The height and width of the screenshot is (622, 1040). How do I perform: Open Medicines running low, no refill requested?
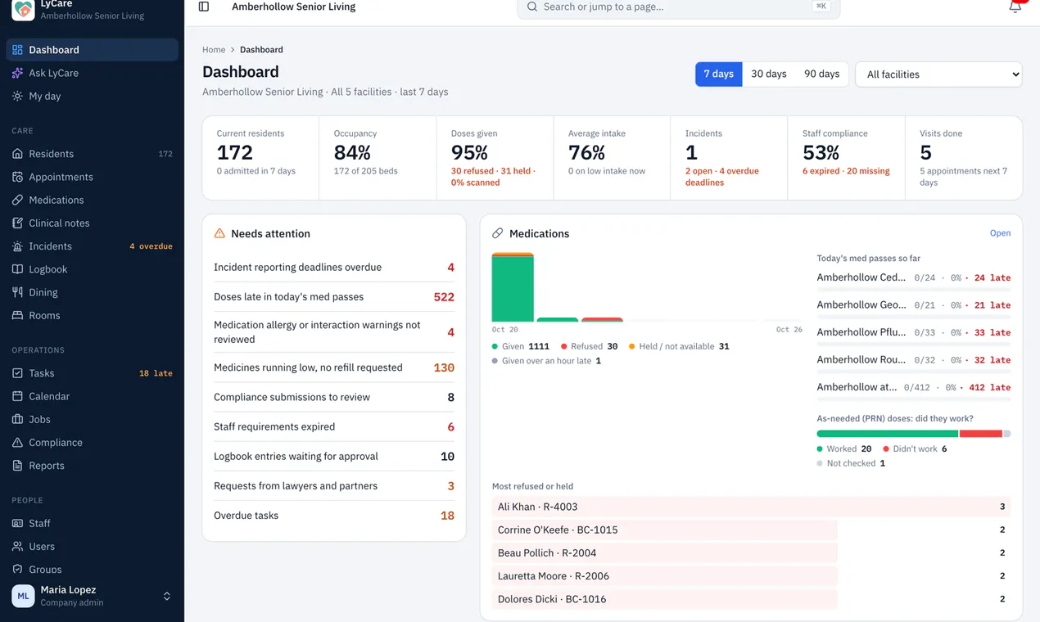click(x=334, y=367)
